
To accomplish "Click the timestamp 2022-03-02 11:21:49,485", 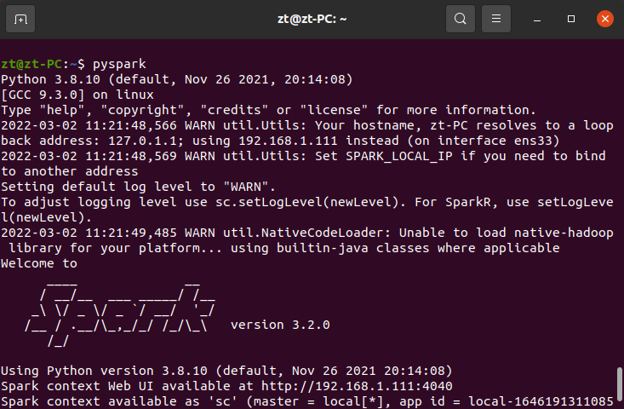I will pos(89,233).
